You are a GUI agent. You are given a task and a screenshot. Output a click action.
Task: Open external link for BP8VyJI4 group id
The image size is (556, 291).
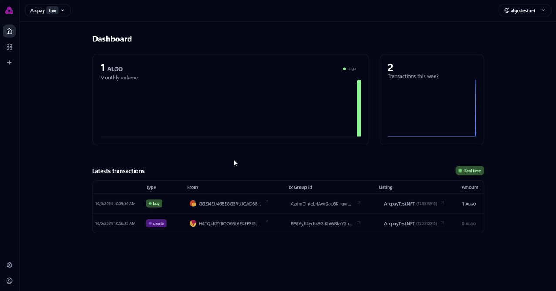tap(359, 223)
